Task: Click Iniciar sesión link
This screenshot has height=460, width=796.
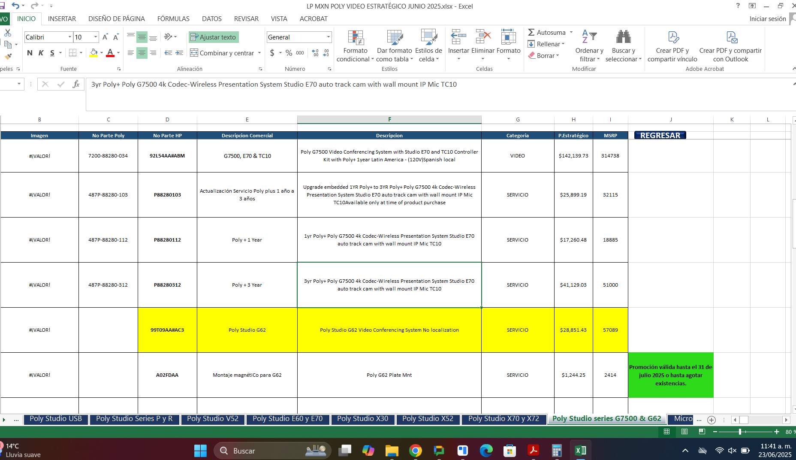Action: tap(768, 19)
